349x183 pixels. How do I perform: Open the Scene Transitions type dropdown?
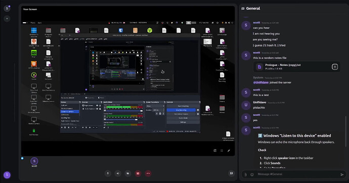155,106
